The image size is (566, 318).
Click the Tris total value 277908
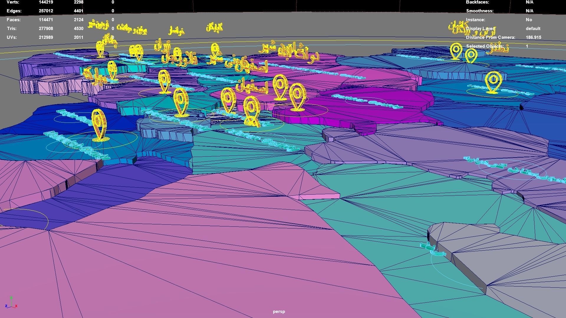pos(46,29)
